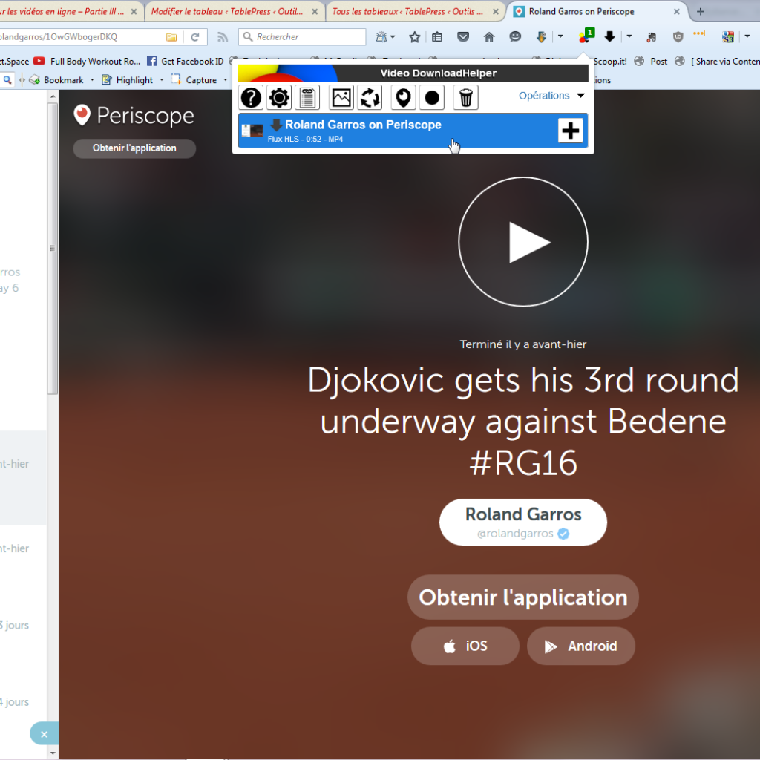Click the Evernote elephant icon

(x=652, y=37)
